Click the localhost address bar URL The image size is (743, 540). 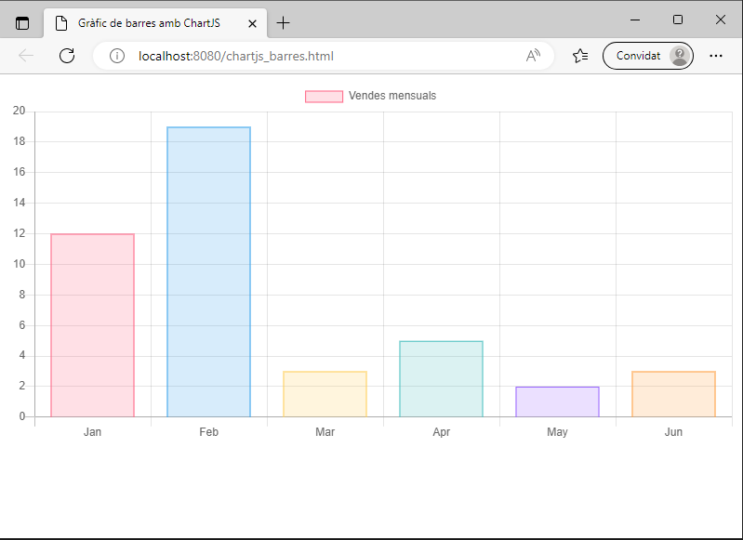click(x=236, y=56)
